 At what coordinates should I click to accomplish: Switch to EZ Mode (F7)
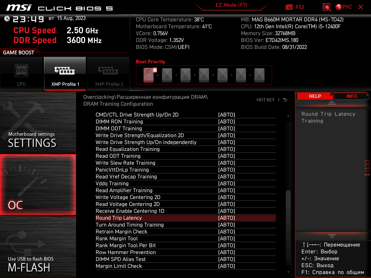(231, 5)
